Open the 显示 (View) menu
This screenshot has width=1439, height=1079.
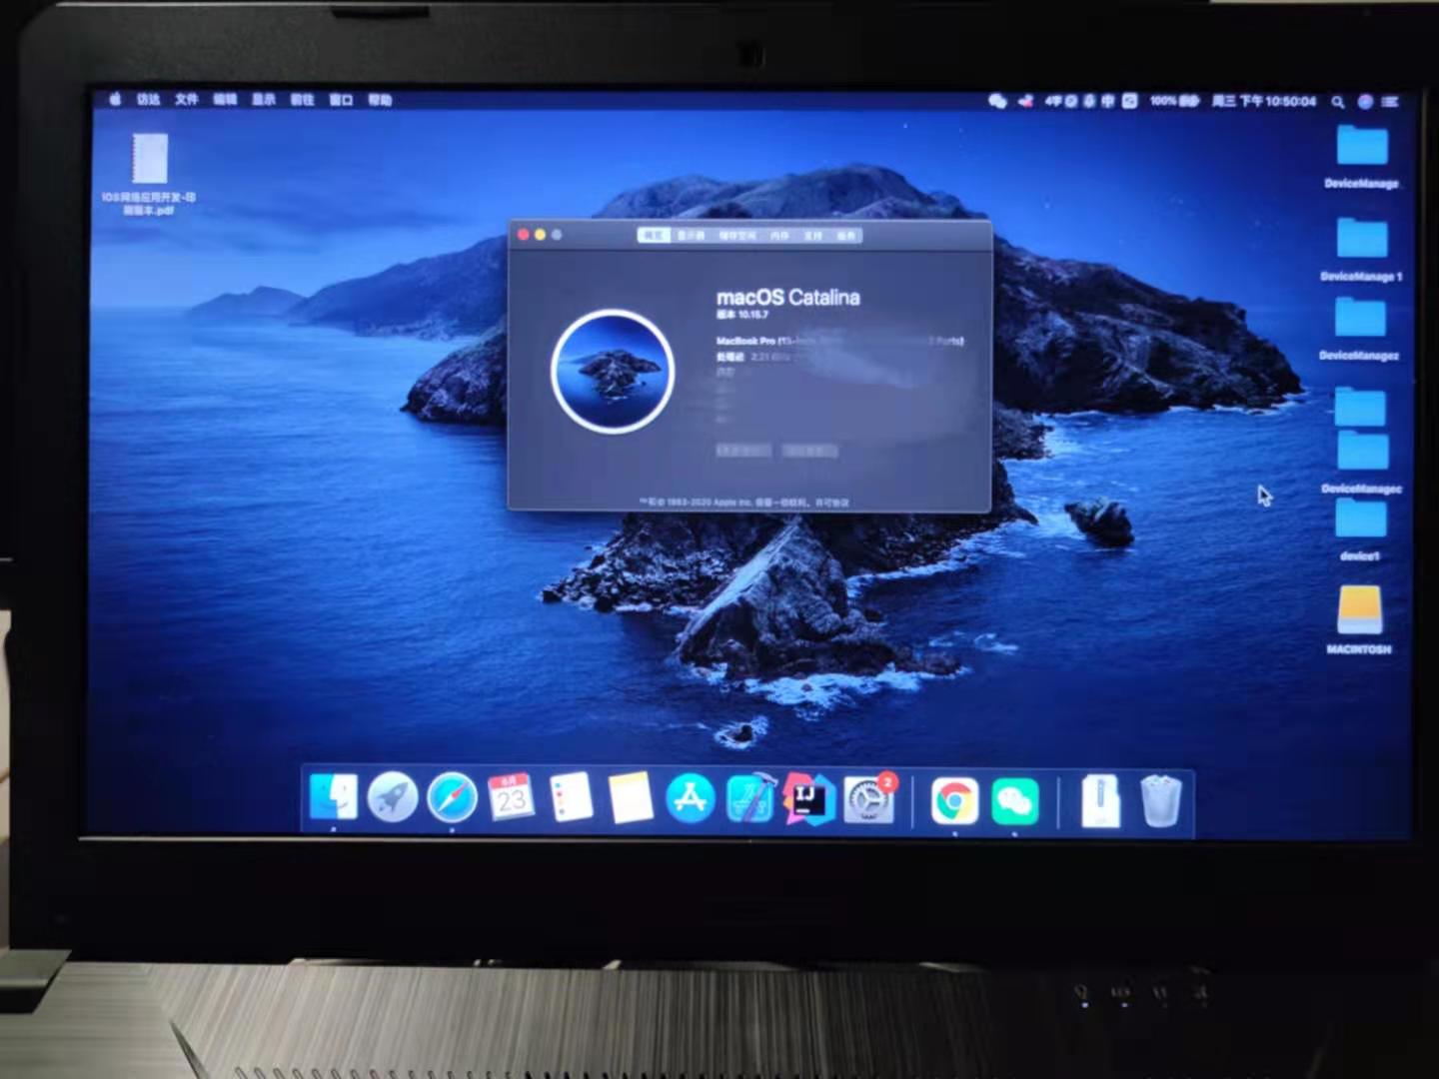click(x=263, y=100)
